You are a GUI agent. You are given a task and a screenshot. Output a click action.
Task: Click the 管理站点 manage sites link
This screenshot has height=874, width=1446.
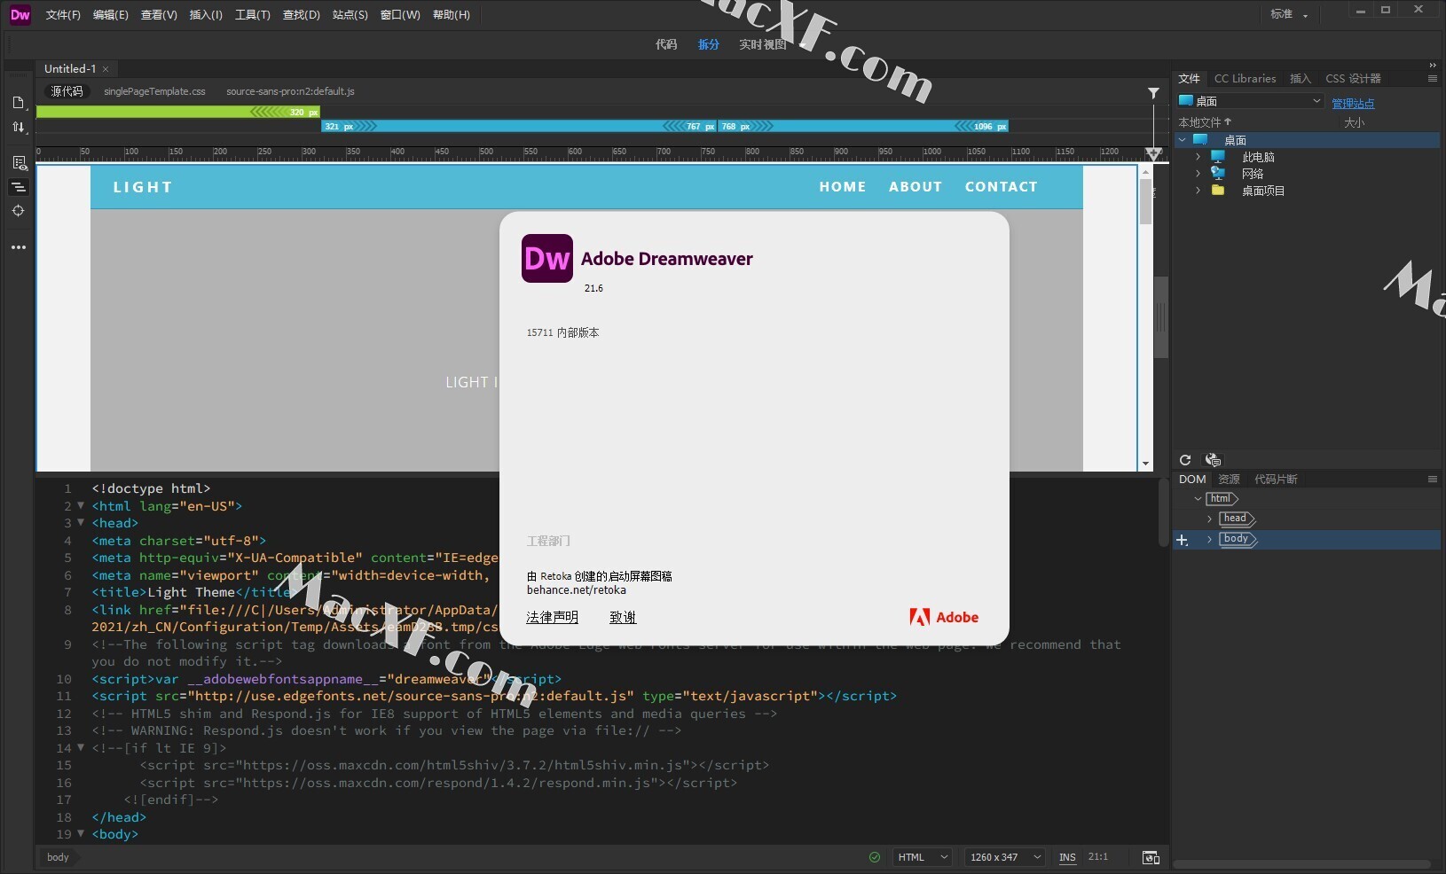pos(1353,104)
